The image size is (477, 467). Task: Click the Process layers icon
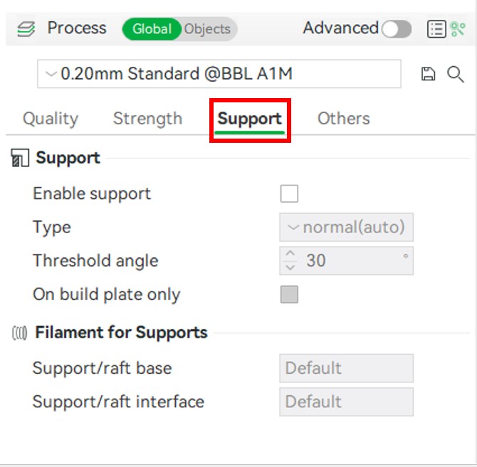[26, 30]
